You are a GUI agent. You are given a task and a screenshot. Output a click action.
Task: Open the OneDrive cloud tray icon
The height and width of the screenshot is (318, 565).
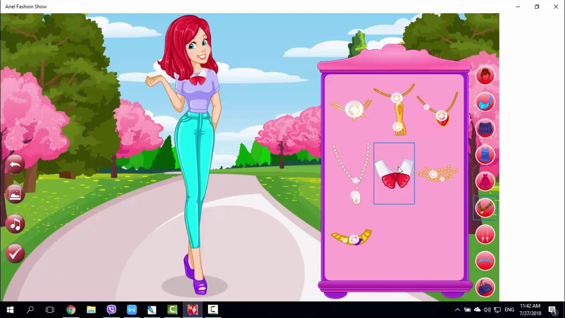pos(477,310)
